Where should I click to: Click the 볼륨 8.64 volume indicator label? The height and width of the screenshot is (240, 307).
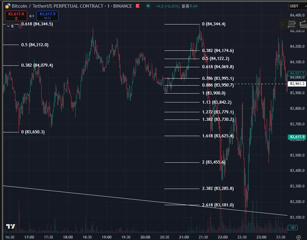pos(189,6)
